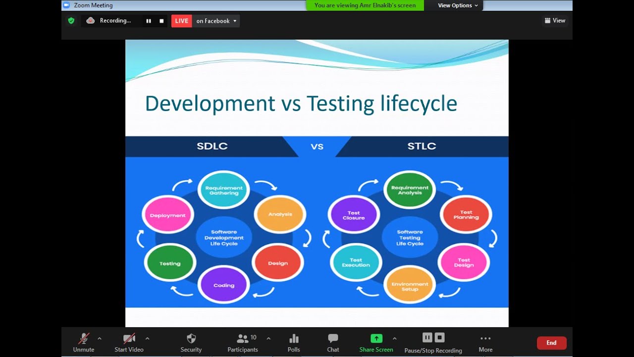Expand audio options arrow beside Unmute
The image size is (634, 357).
(x=100, y=339)
